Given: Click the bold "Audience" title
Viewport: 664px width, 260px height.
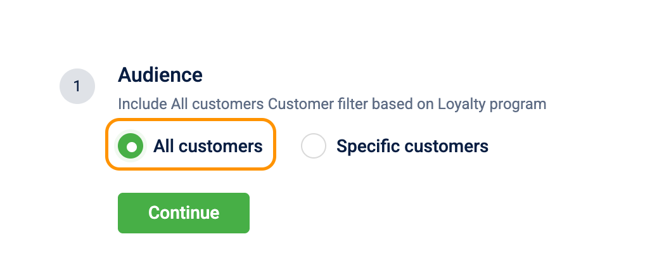Looking at the screenshot, I should tap(160, 75).
